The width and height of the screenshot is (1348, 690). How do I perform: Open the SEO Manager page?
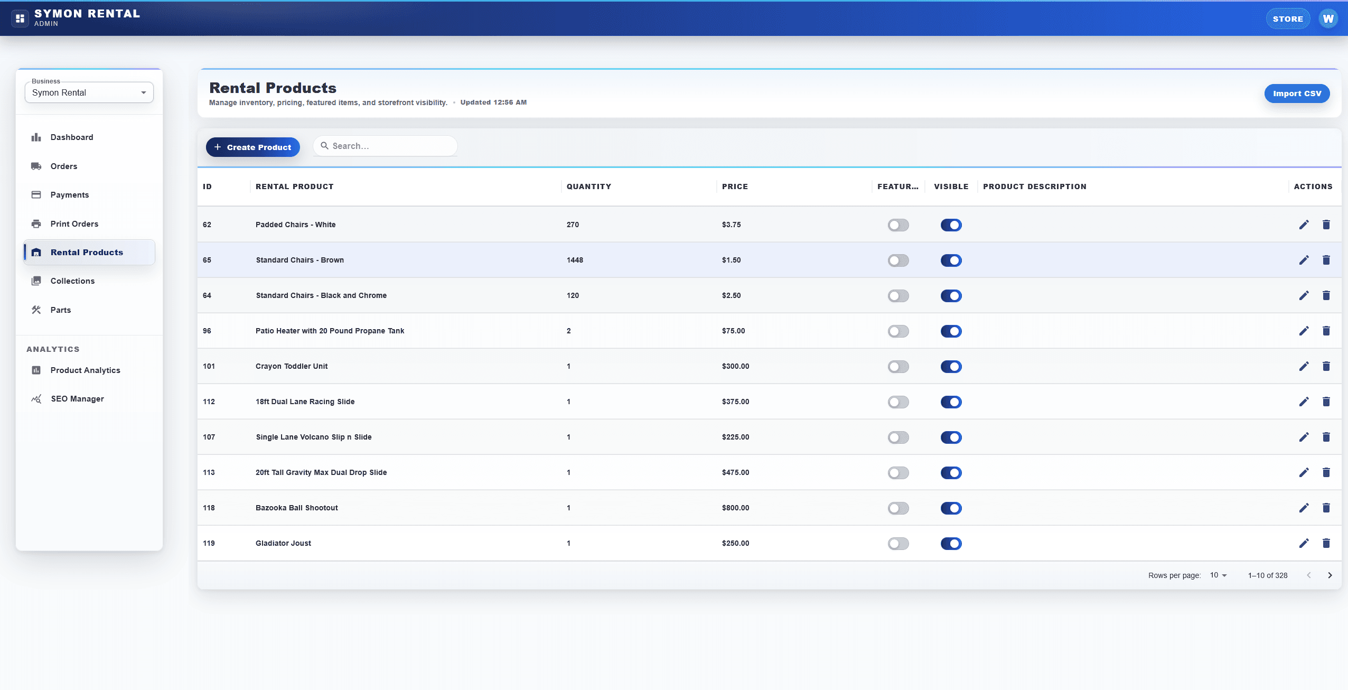click(77, 398)
